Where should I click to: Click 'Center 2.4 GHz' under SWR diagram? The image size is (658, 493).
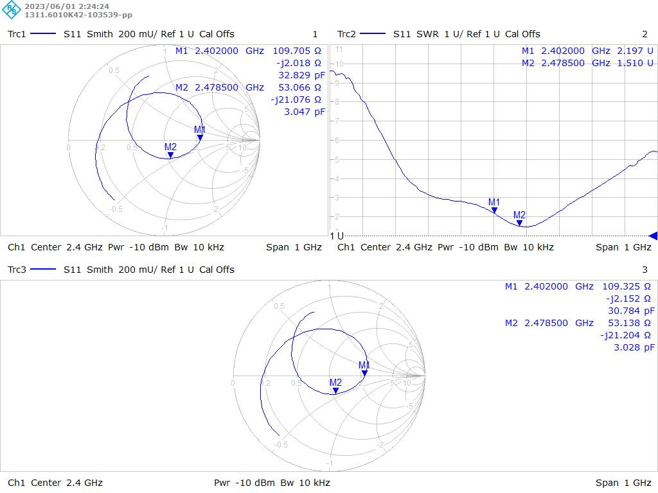point(396,247)
